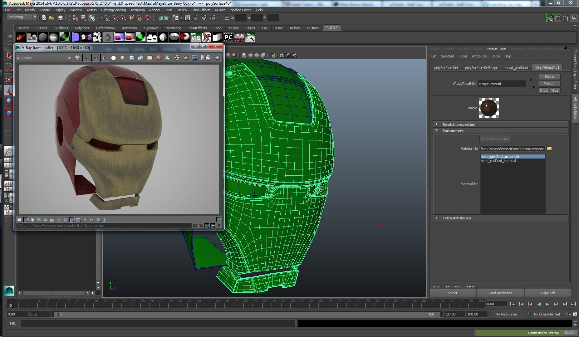Click red flame shelf icon
Screen dimensions: 579x337
(x=21, y=37)
